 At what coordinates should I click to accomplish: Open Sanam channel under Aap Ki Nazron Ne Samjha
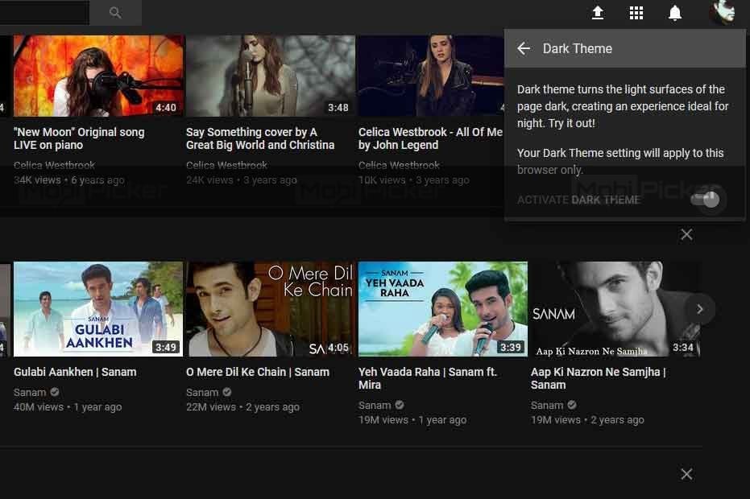tap(547, 406)
